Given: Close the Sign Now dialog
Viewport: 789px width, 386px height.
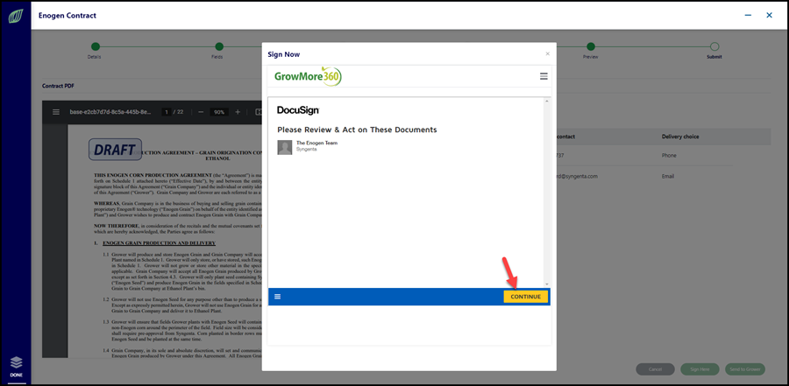Looking at the screenshot, I should point(547,53).
